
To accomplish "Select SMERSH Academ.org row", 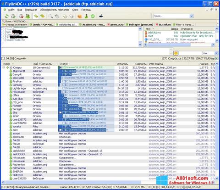I will [x=109, y=172].
